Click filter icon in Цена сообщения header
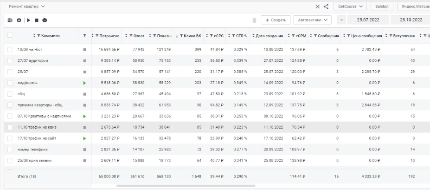 click(348, 36)
